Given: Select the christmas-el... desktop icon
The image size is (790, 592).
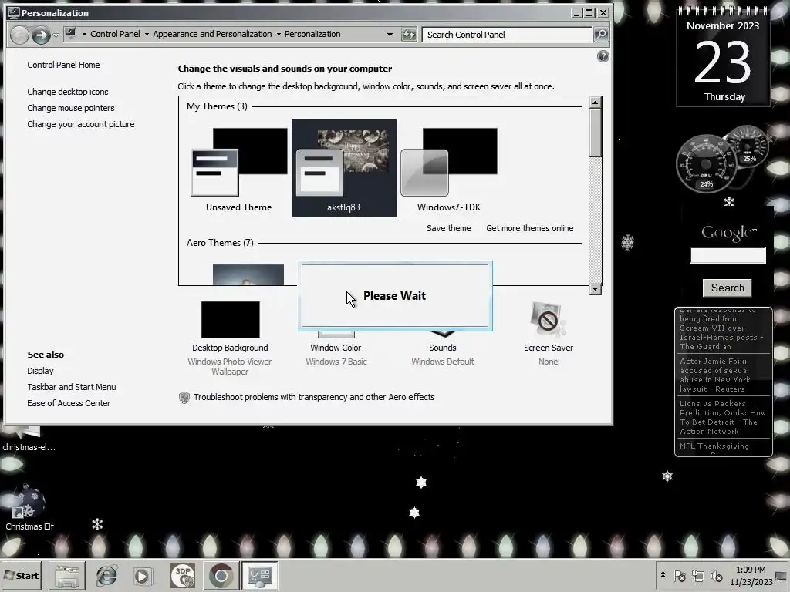Looking at the screenshot, I should click(29, 439).
